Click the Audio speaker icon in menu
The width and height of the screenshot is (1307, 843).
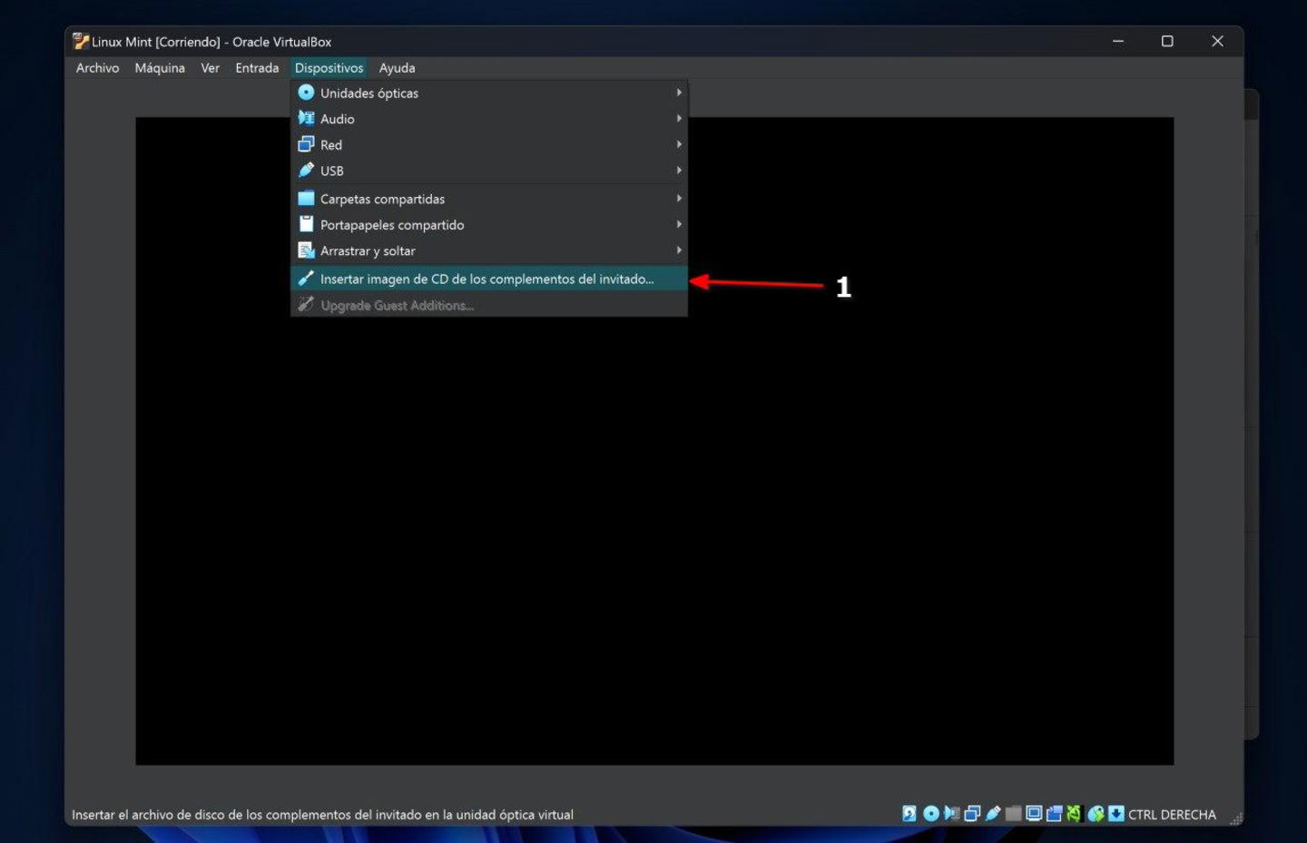306,118
